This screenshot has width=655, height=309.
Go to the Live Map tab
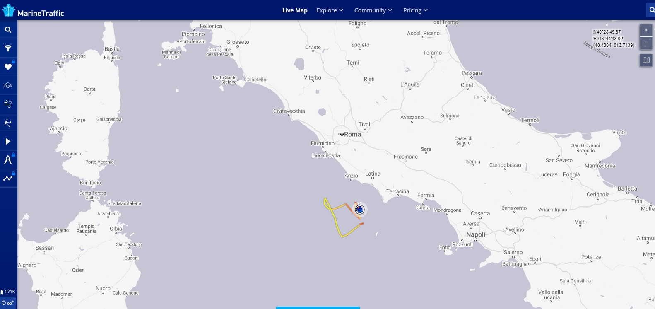coord(295,10)
